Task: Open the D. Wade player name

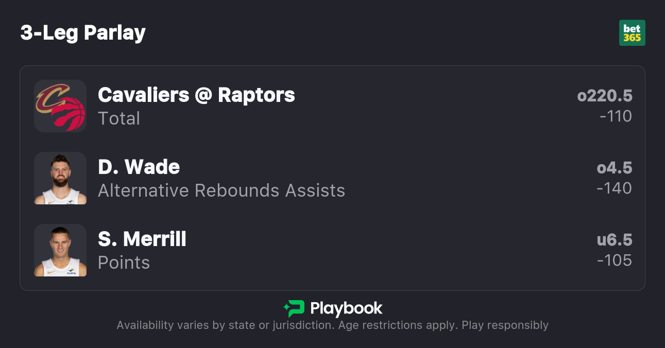Action: (x=139, y=167)
